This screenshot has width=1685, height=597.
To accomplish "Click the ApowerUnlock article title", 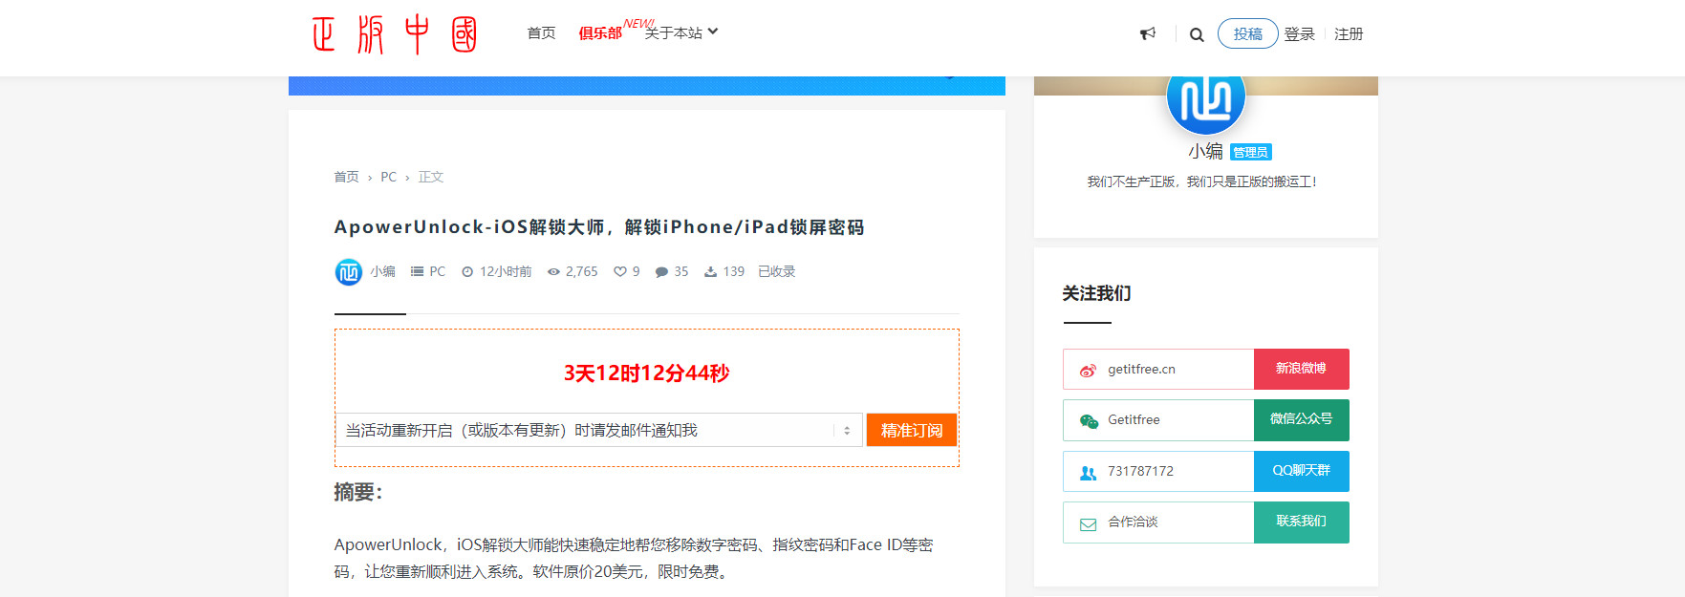I will pos(598,227).
